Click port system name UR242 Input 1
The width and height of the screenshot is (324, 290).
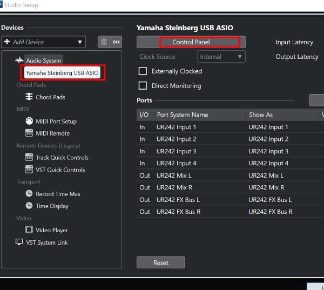click(176, 127)
